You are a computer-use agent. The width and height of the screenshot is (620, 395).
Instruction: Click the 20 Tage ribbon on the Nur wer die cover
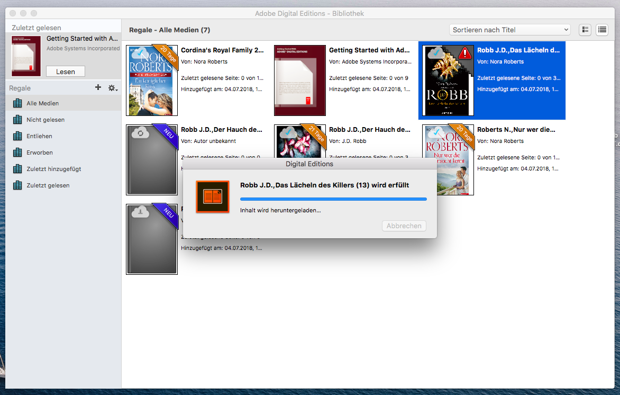click(x=464, y=134)
